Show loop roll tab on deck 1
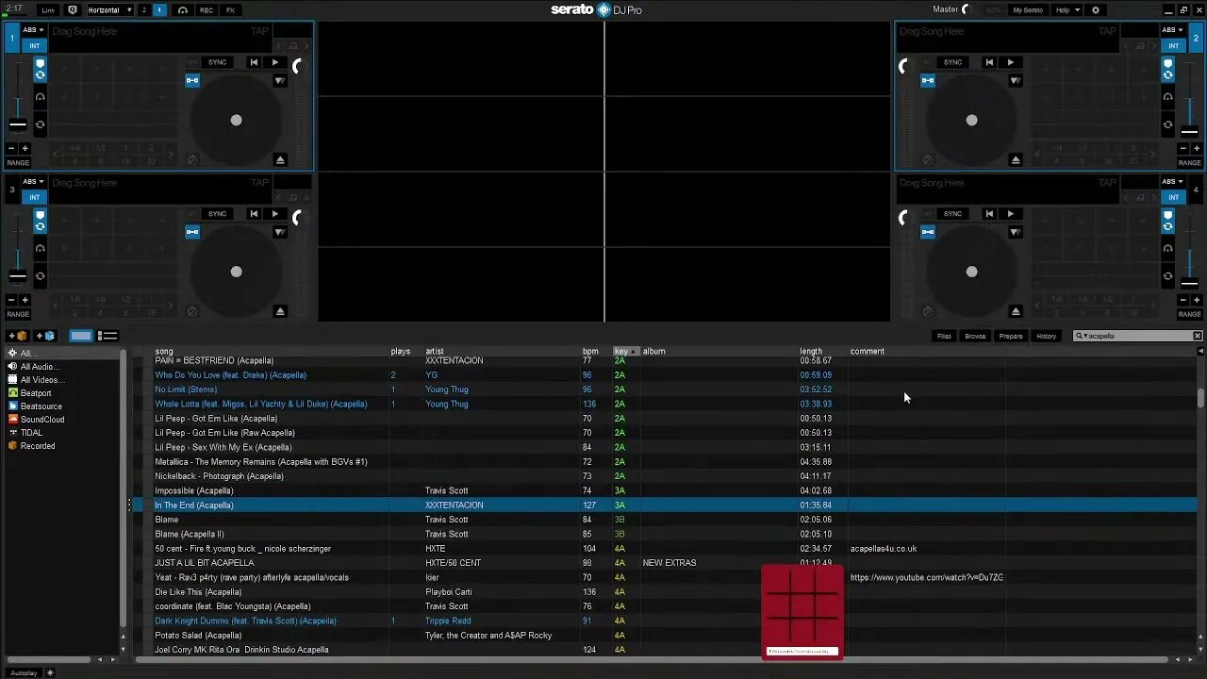The image size is (1207, 679). [40, 124]
